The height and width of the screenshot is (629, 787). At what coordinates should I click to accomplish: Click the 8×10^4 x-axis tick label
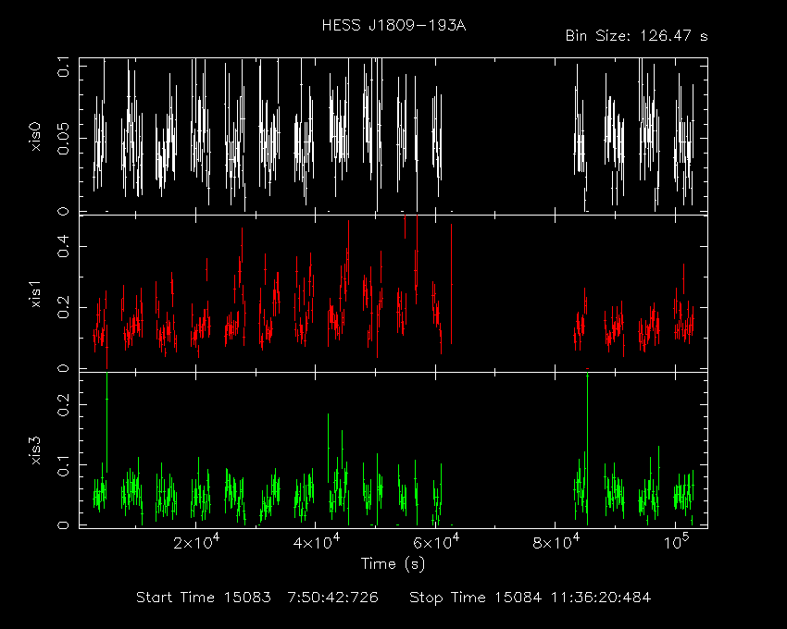click(556, 542)
